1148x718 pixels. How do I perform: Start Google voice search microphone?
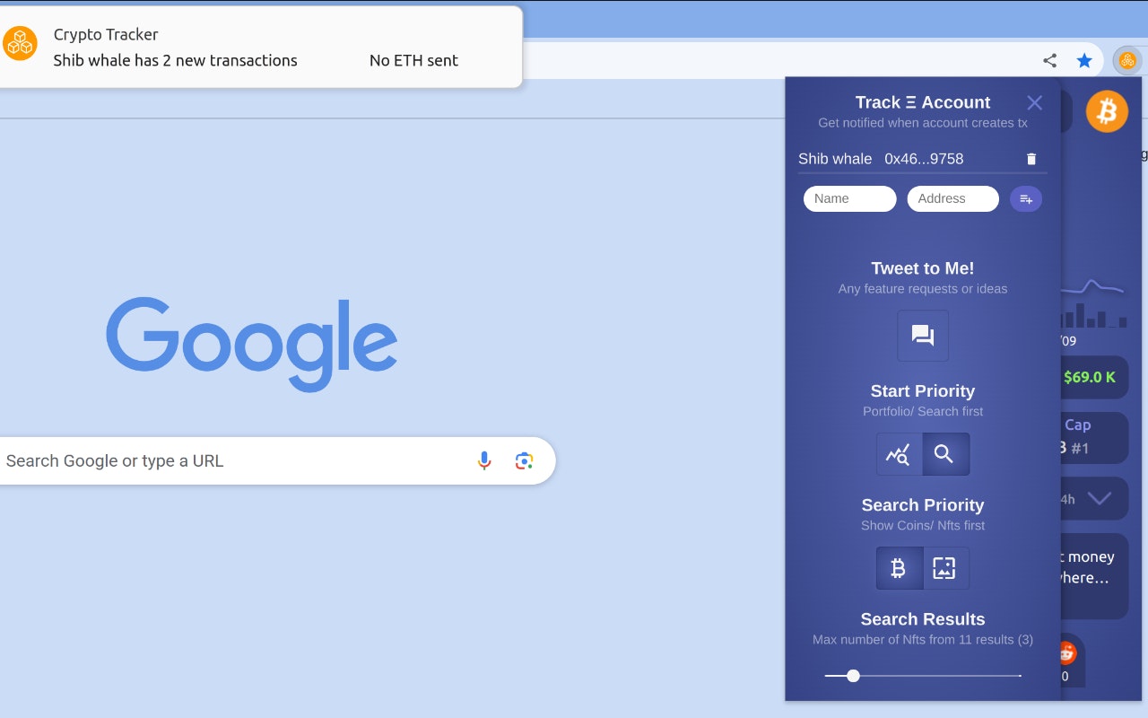pyautogui.click(x=484, y=460)
